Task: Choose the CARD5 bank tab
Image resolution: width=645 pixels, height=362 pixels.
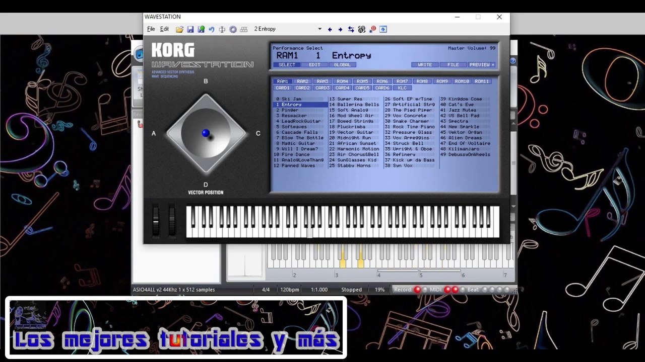Action: [362, 88]
